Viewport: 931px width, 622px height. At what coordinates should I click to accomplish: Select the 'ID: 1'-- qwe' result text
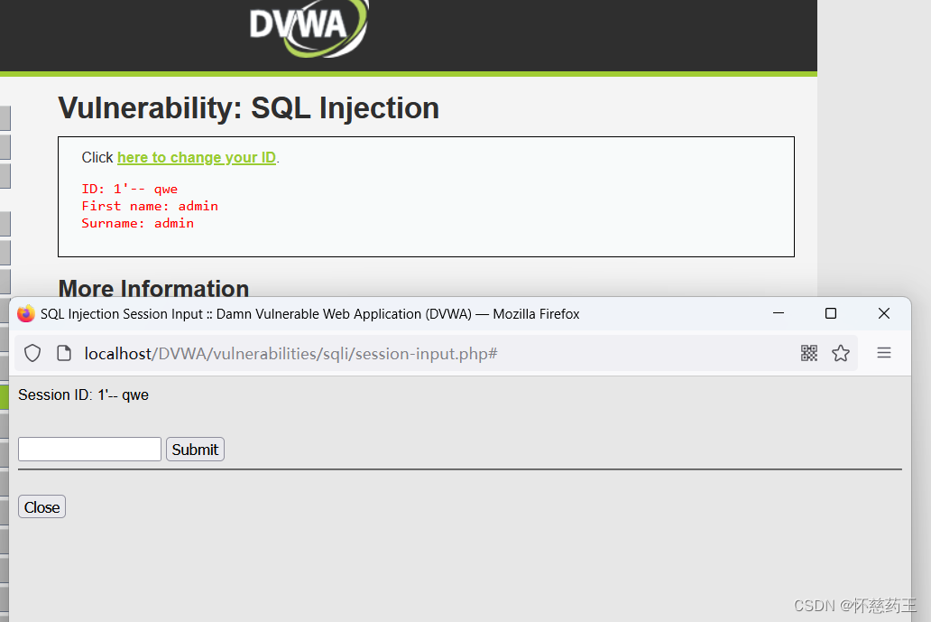coord(129,189)
